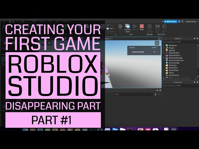Click the dimmed Play button
The width and height of the screenshot is (199, 149).
click(120, 27)
